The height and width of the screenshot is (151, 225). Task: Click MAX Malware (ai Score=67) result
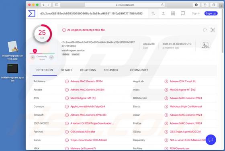click(83, 149)
